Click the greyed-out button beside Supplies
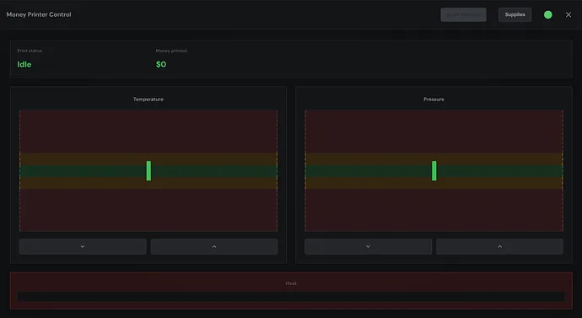This screenshot has width=582, height=318. click(463, 15)
